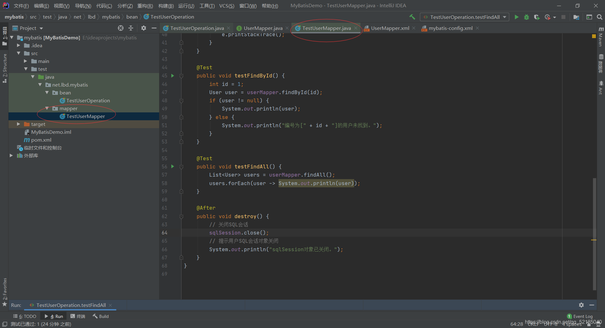Open the 终端 terminal tool window
Viewport: 605px width, 328px height.
[x=78, y=316]
